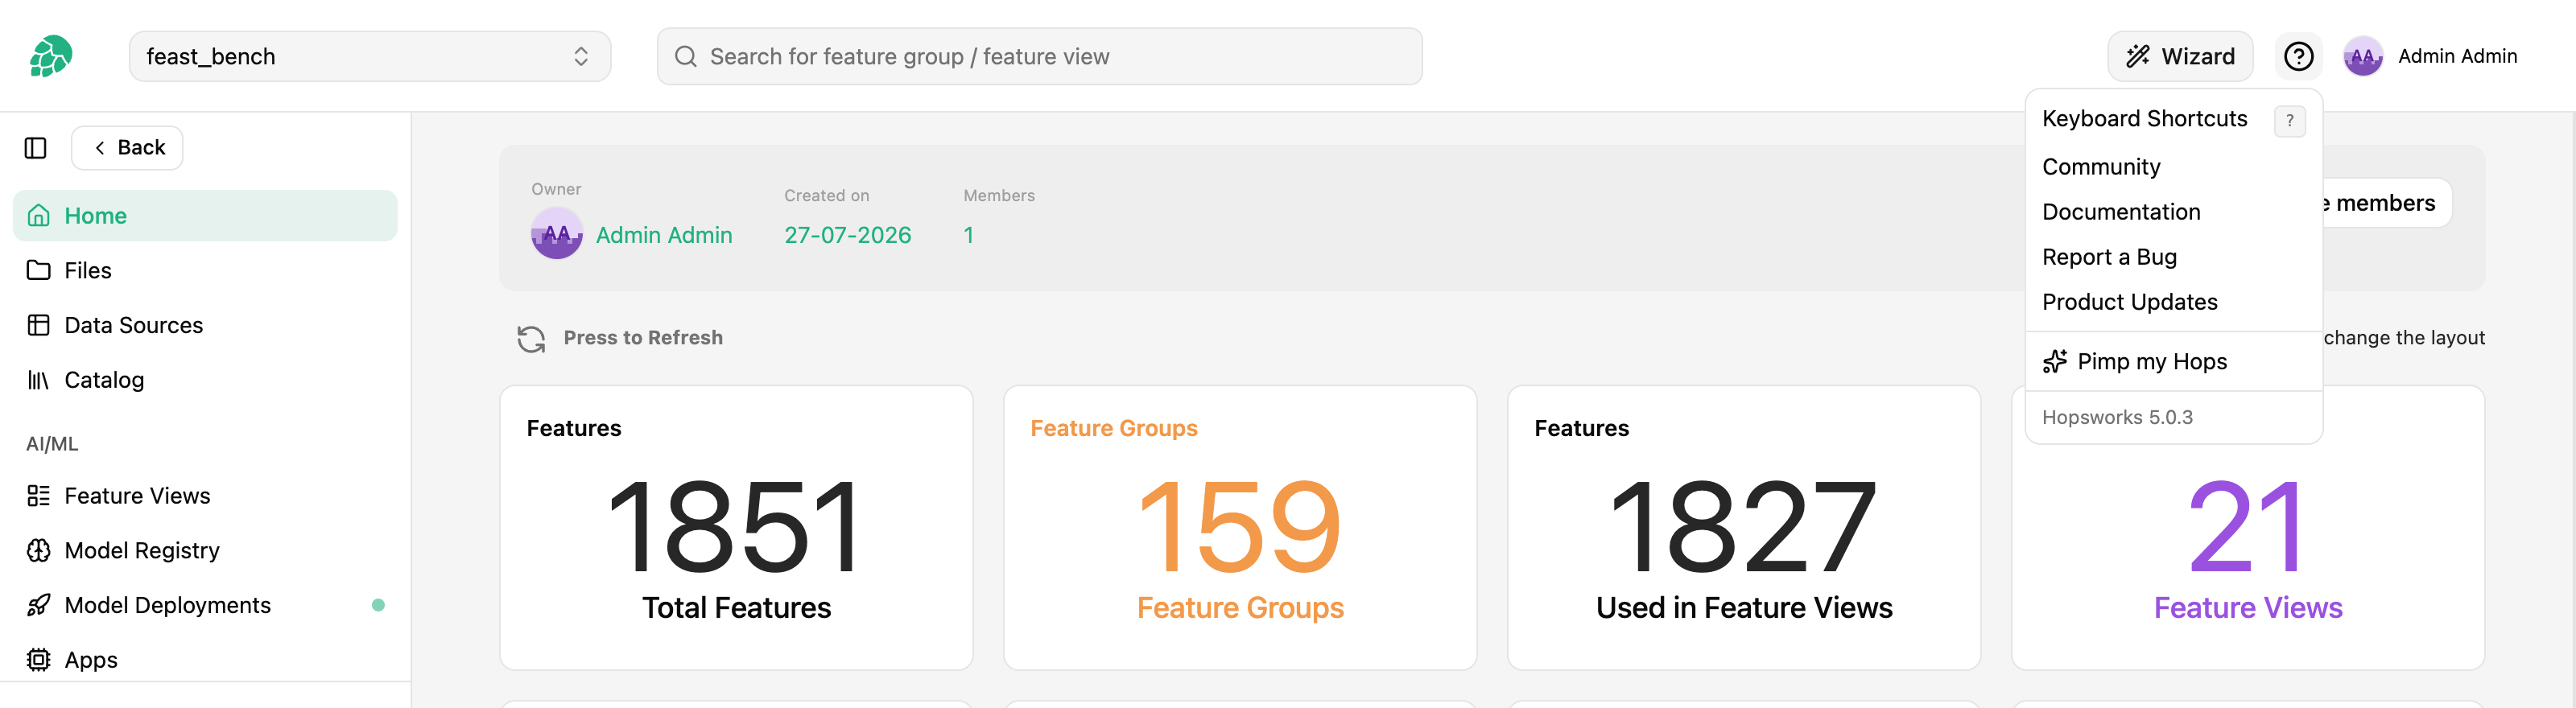Click the Hopsworks logo icon
Screen dimensions: 2576x708
tap(51, 56)
